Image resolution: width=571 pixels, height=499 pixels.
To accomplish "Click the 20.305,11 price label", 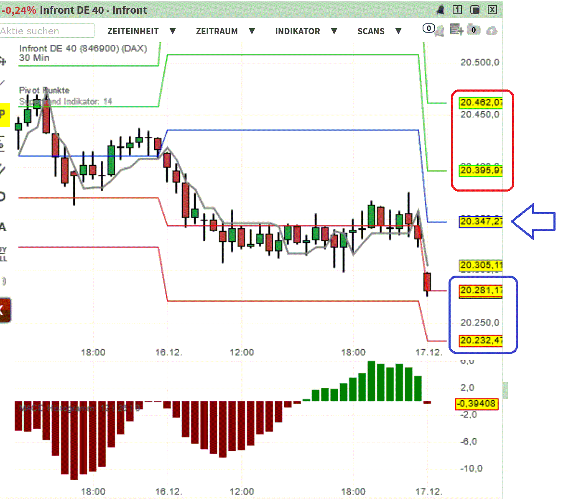I will 481,265.
